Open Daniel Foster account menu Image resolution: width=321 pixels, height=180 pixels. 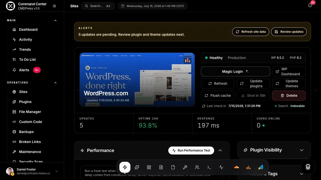click(x=32, y=171)
